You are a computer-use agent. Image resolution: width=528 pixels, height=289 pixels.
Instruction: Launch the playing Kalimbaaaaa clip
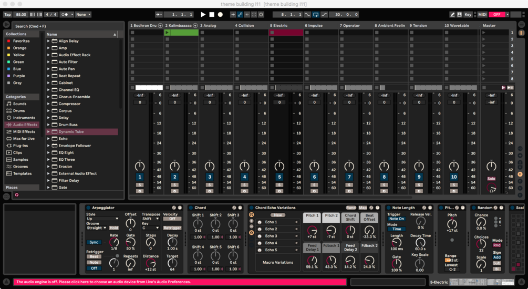tap(167, 33)
